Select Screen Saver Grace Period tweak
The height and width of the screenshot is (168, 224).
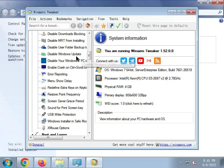(x=66, y=101)
